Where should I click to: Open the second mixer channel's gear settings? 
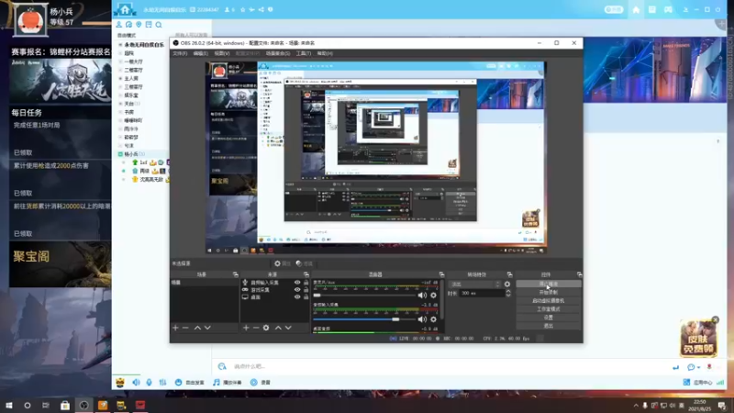433,319
